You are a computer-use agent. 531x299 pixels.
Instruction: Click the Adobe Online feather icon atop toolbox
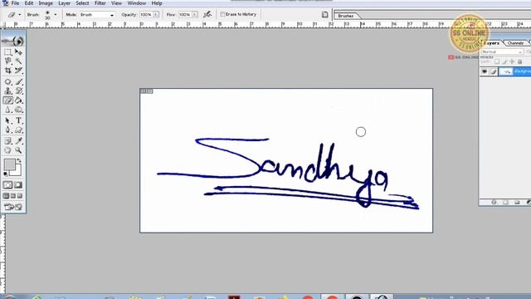[13, 41]
